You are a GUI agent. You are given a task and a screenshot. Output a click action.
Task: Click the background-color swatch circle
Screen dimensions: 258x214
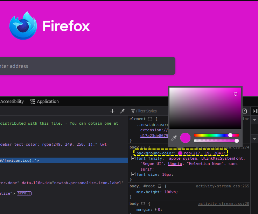click(x=180, y=153)
